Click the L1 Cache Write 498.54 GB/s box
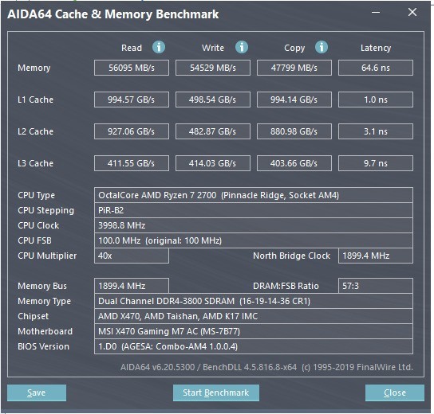 coord(213,100)
